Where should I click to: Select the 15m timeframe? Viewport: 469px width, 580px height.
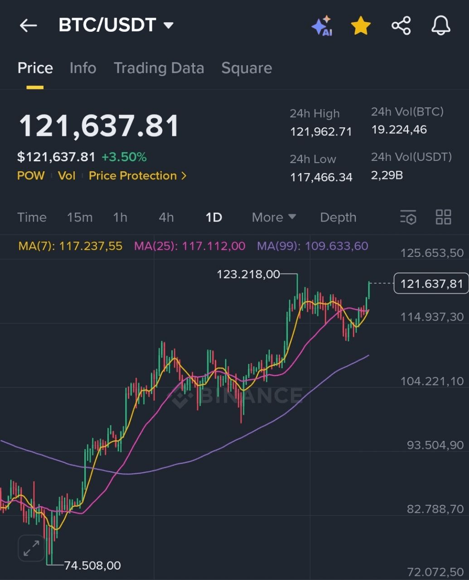point(80,217)
